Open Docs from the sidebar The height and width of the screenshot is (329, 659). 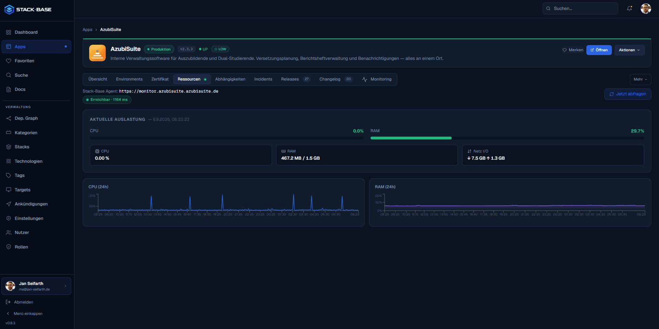36,89
